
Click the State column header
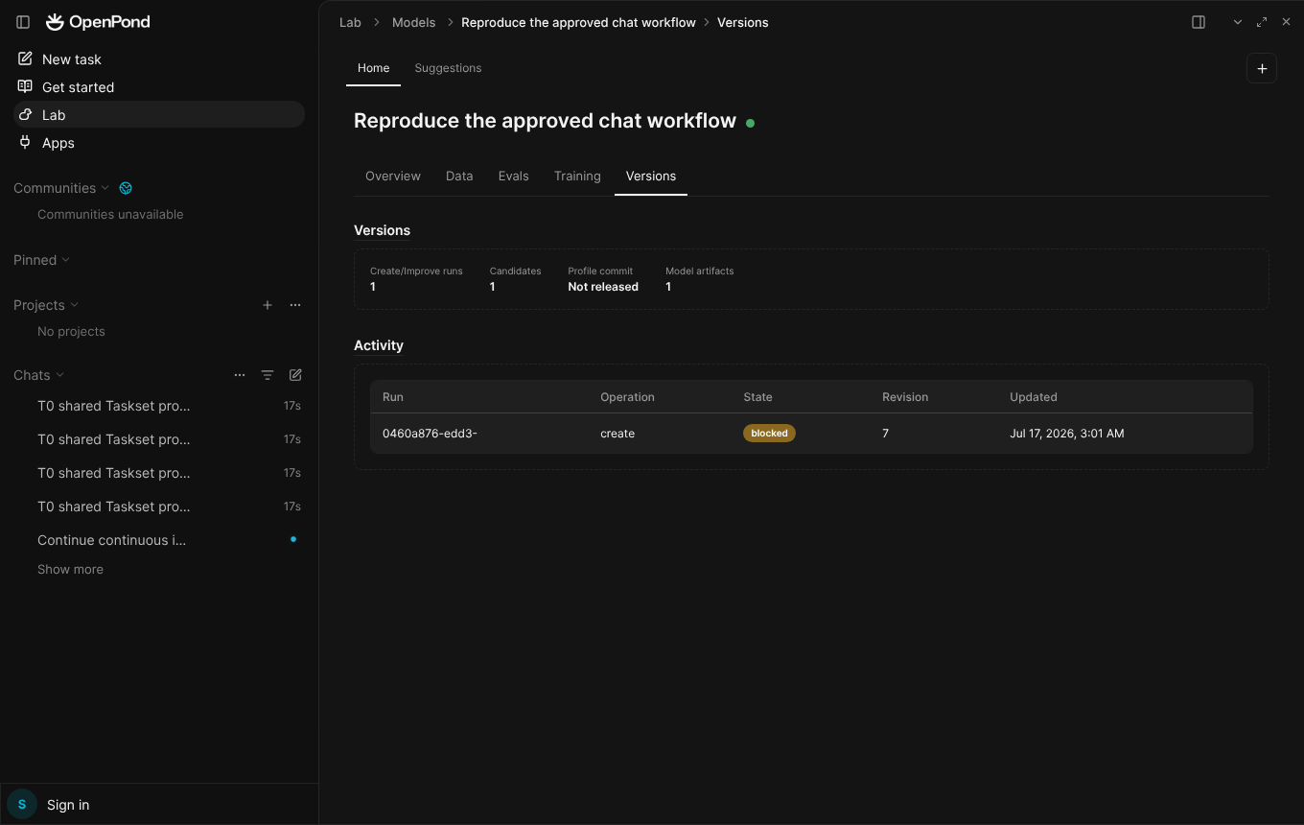tap(757, 397)
